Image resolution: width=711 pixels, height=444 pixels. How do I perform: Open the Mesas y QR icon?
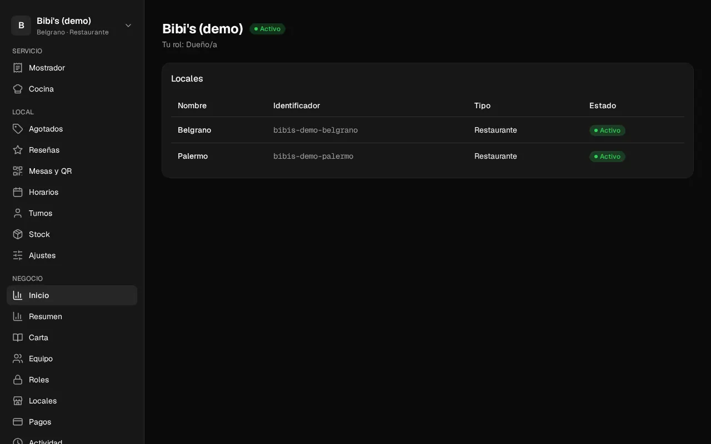[18, 171]
